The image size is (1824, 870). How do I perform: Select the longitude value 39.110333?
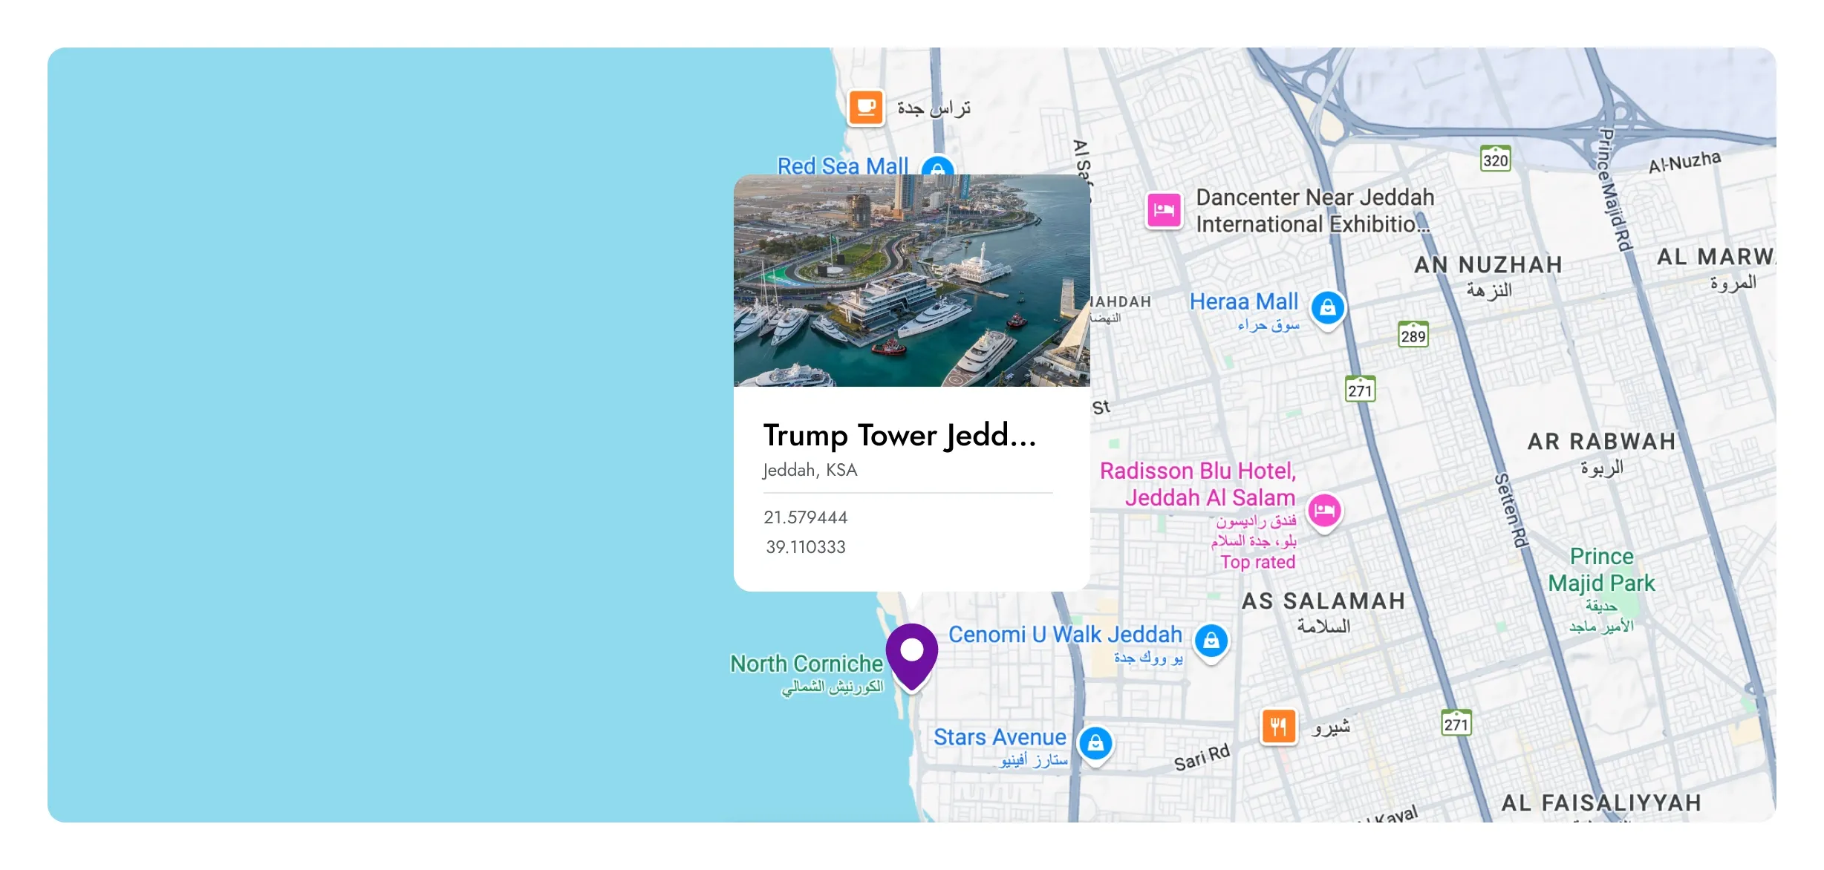click(x=806, y=547)
